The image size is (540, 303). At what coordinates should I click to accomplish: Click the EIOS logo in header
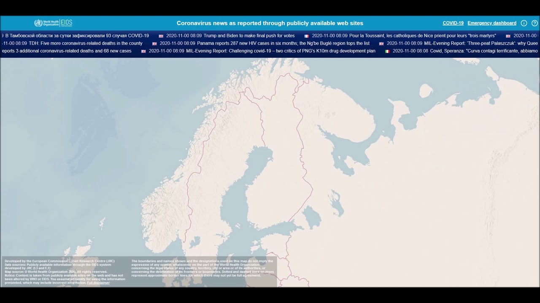click(x=67, y=23)
